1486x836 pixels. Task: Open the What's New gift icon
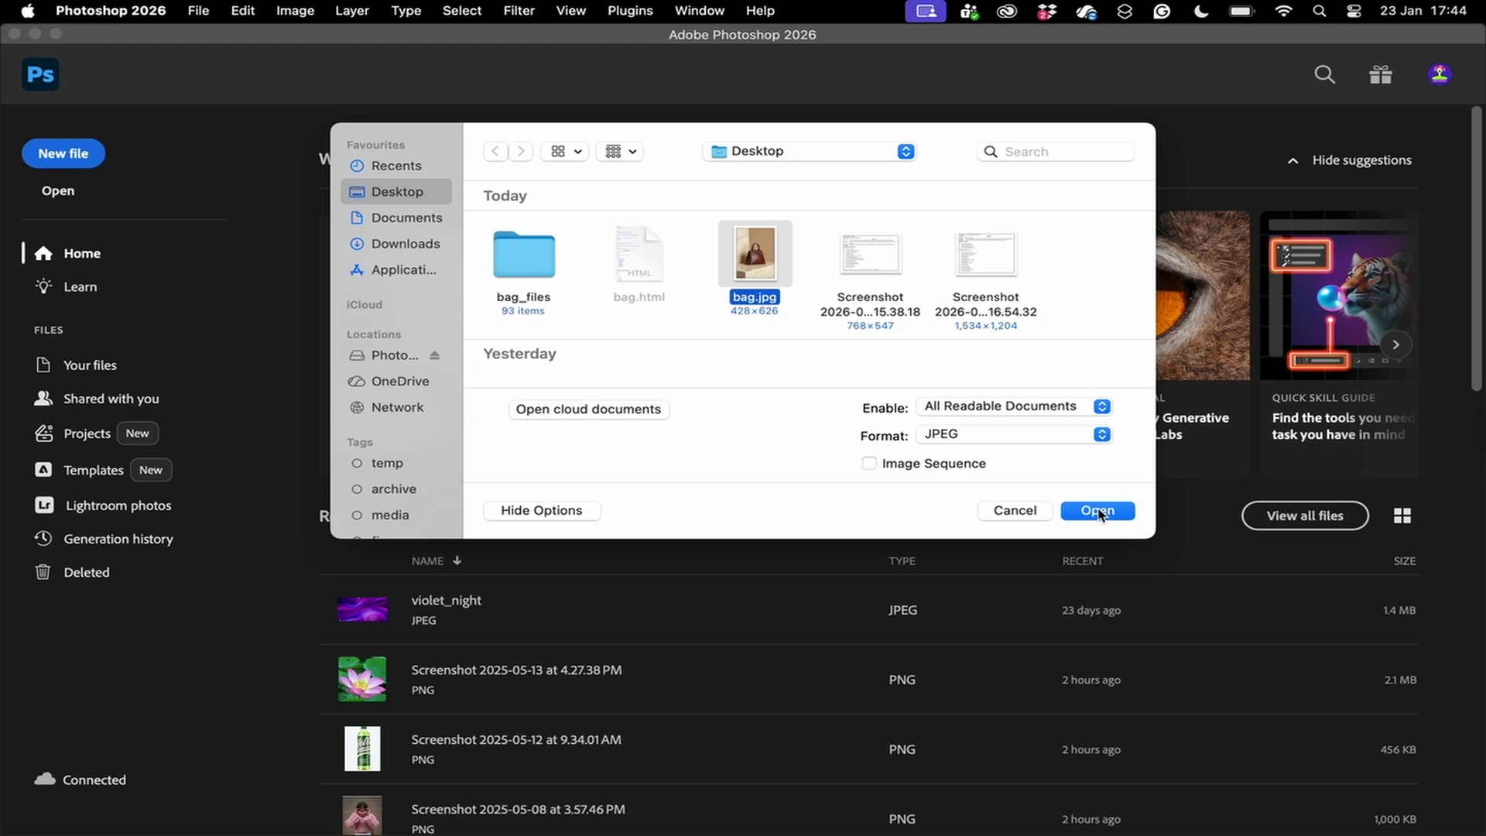[x=1381, y=74]
